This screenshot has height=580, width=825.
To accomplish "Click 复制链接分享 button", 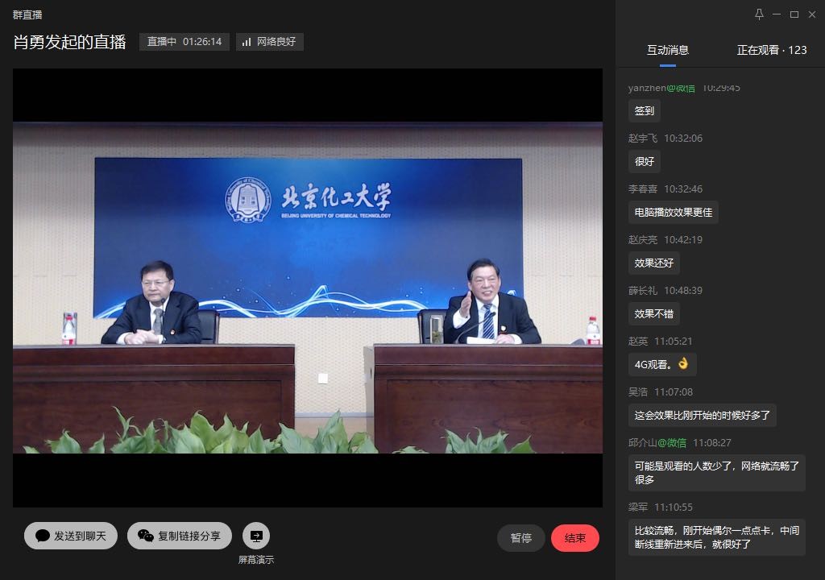I will [180, 536].
